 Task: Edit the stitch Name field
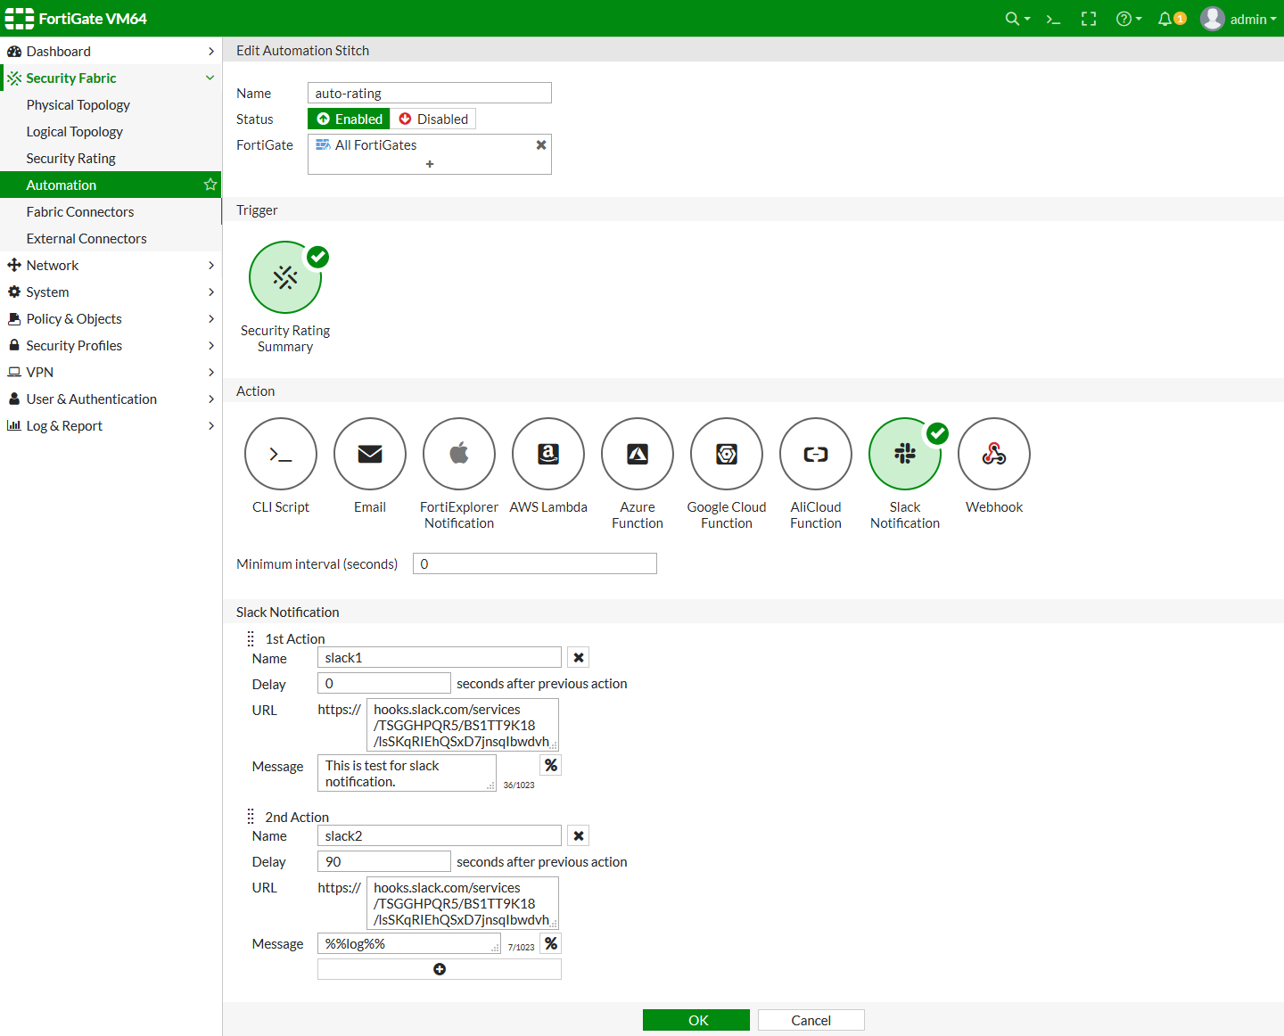point(430,93)
